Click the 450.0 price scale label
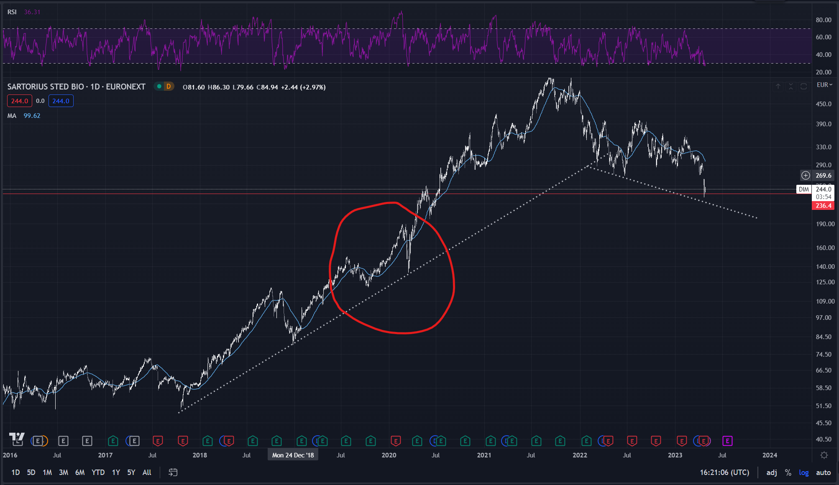 point(824,104)
